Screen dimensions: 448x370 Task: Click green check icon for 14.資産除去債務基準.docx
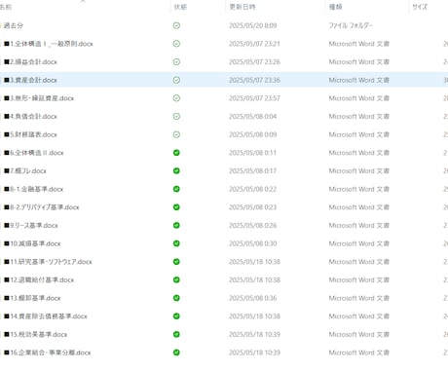[176, 316]
